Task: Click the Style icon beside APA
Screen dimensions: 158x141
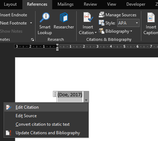Action: (102, 23)
